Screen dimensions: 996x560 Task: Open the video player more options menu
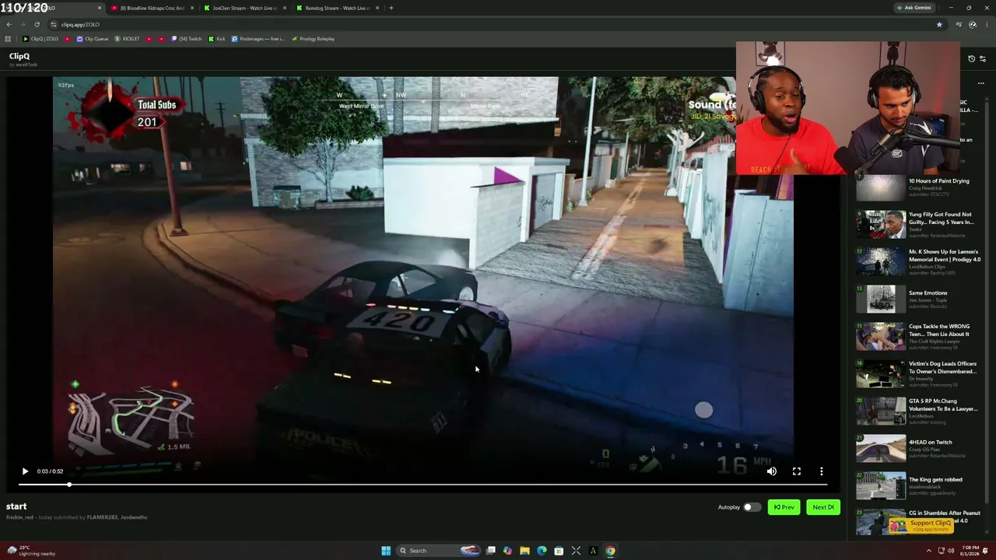[x=821, y=471]
